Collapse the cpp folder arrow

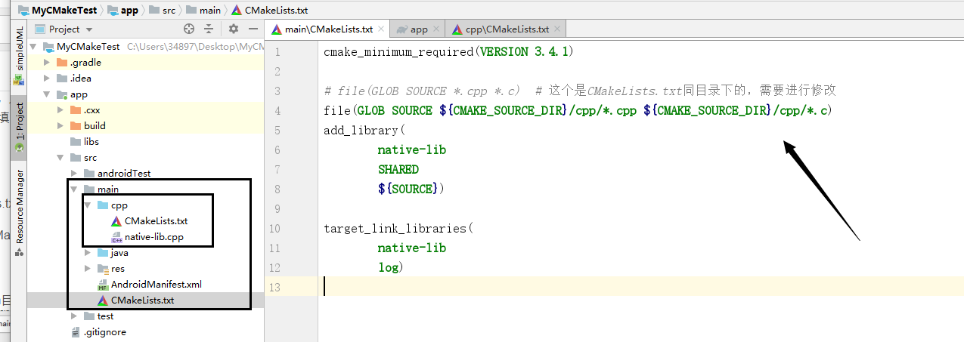point(88,205)
